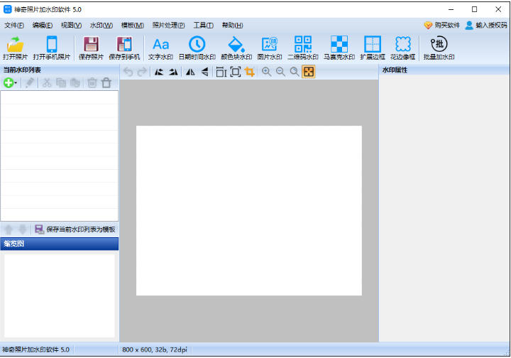Image resolution: width=511 pixels, height=358 pixels.
Task: Open the 工具(T) menu
Action: 203,25
